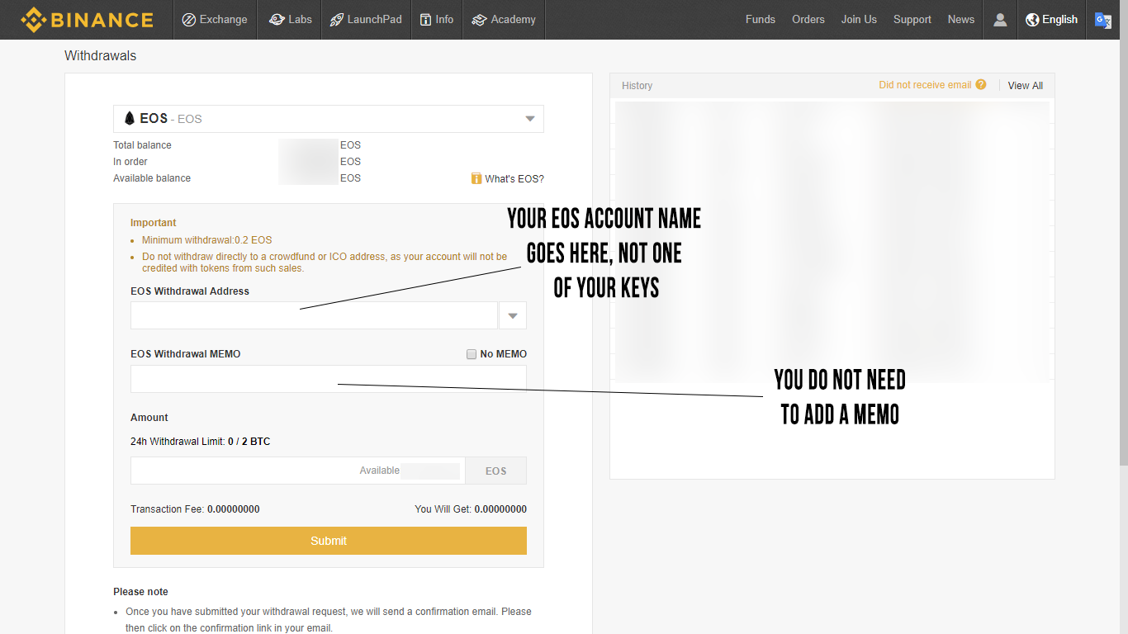Open the Join Us link
The height and width of the screenshot is (634, 1128).
[859, 20]
